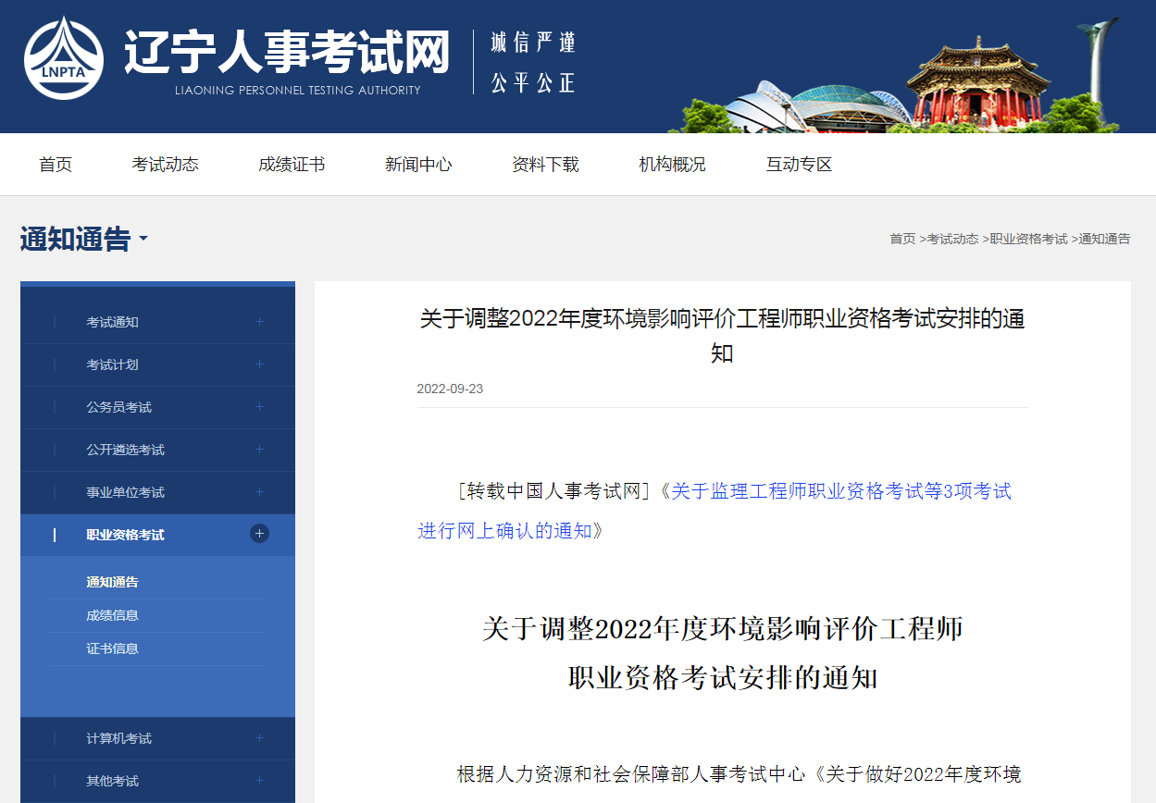
Task: Open the 通知通告 heading dropdown arrow
Action: [143, 240]
